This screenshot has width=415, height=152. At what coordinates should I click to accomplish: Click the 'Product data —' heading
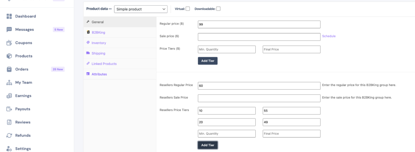[99, 9]
